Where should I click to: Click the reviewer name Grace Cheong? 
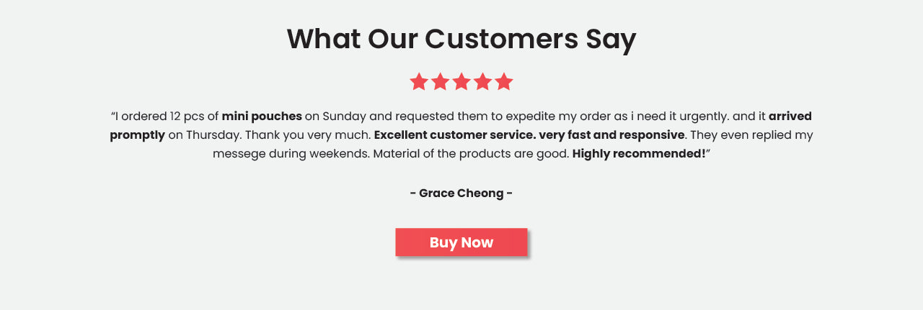click(461, 193)
